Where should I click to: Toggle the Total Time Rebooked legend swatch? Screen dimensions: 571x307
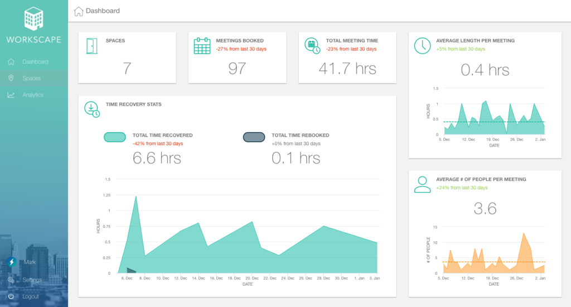[x=254, y=137]
